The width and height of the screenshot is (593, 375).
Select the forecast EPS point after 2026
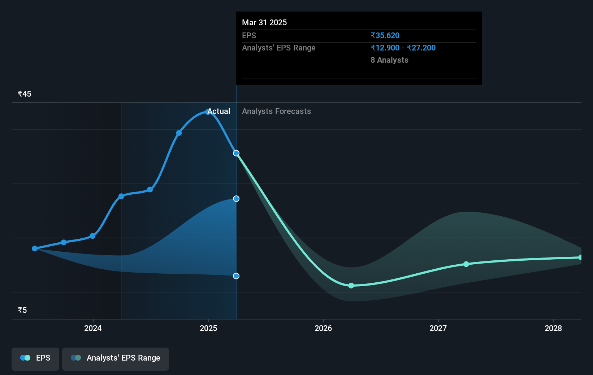pyautogui.click(x=351, y=286)
